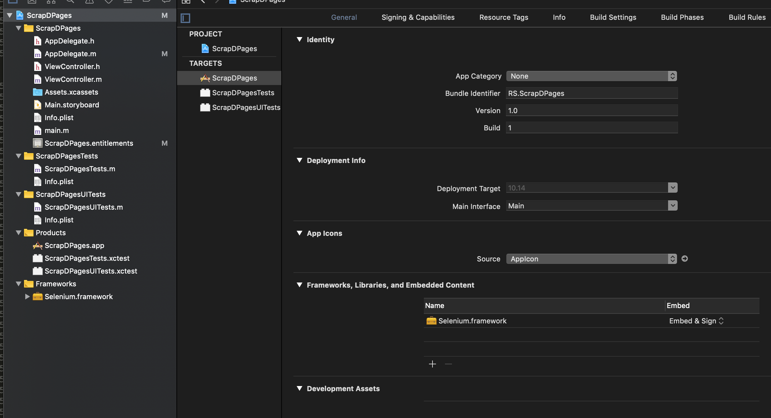Open the Find navigator search icon
Image resolution: width=771 pixels, height=418 pixels.
pos(70,2)
